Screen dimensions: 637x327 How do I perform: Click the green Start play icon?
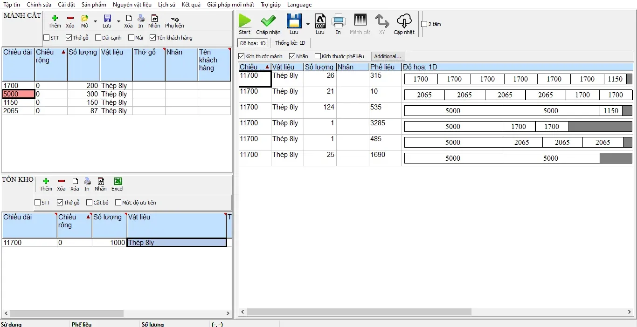point(245,21)
